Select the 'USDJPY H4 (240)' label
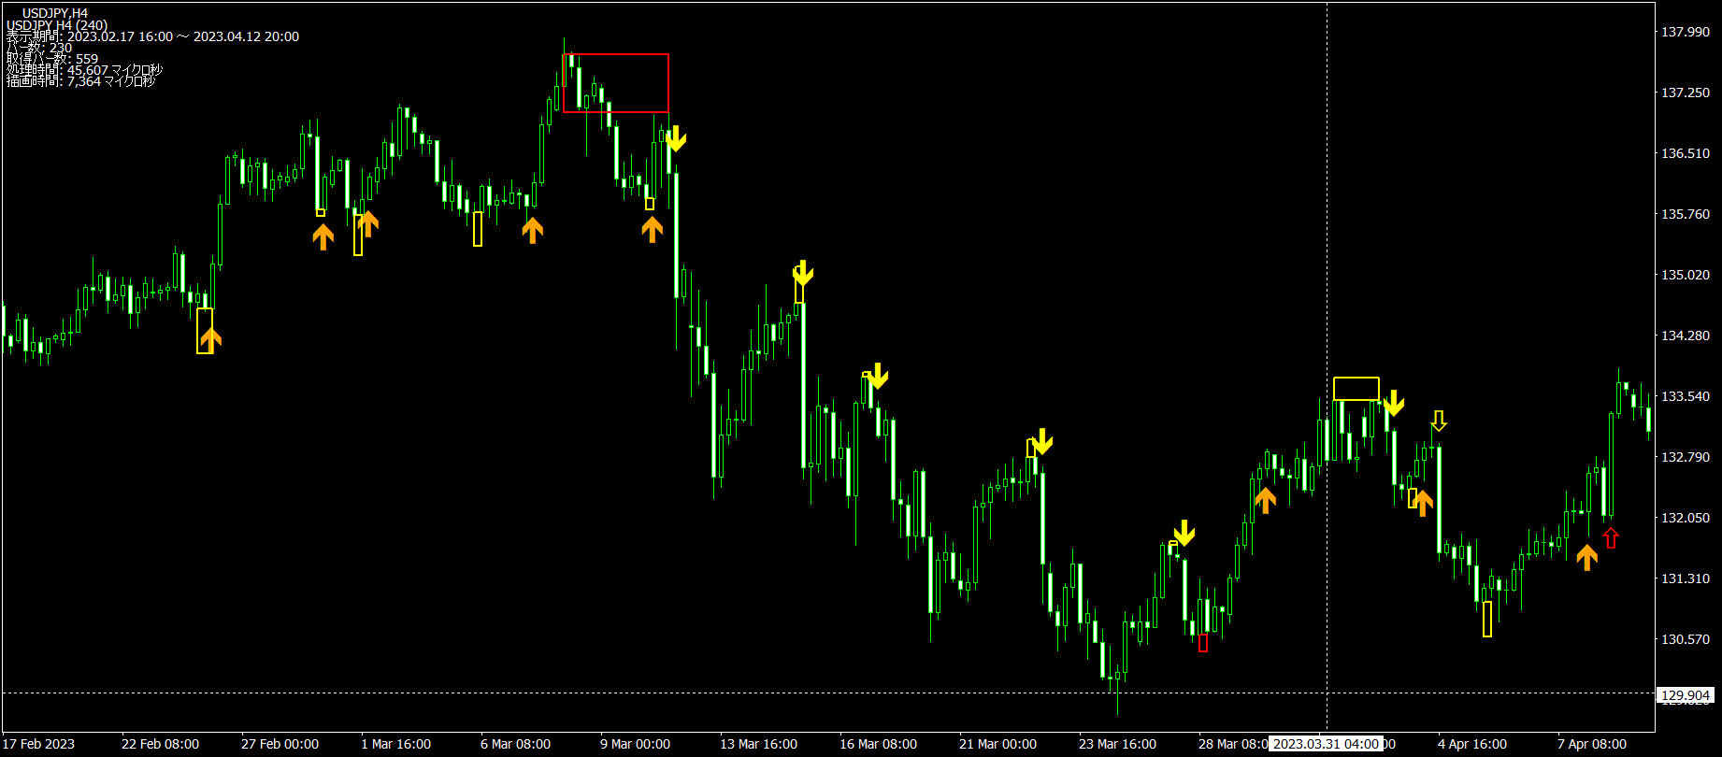 pyautogui.click(x=57, y=25)
